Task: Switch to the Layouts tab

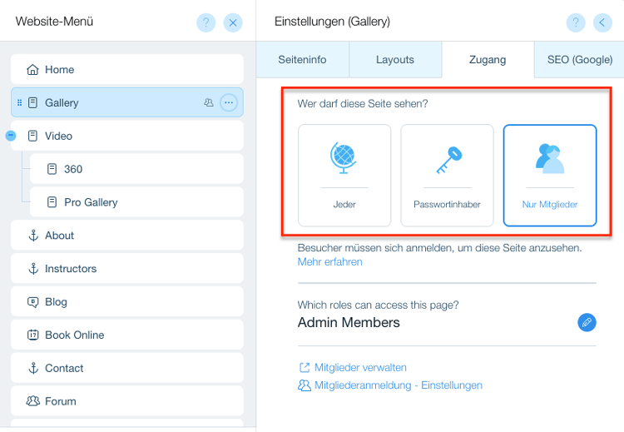Action: pyautogui.click(x=395, y=60)
